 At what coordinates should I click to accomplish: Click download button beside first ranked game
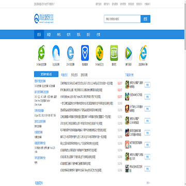[147, 85]
